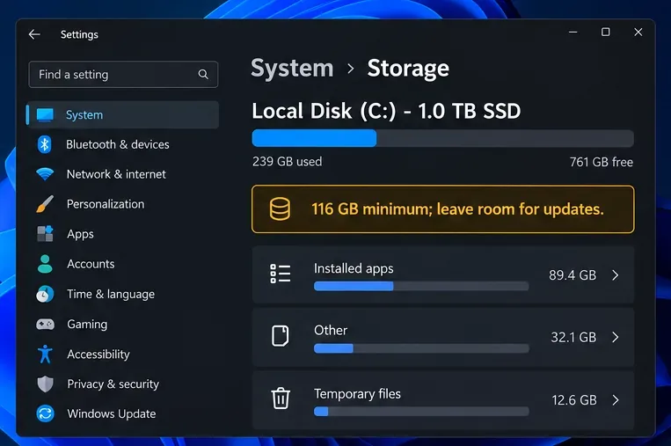Click System in the breadcrumb
This screenshot has width=671, height=446.
coord(292,68)
